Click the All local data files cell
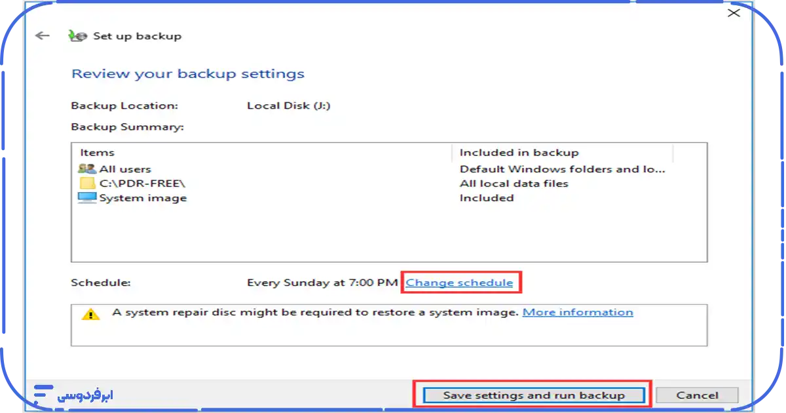This screenshot has width=786, height=413. click(x=514, y=184)
